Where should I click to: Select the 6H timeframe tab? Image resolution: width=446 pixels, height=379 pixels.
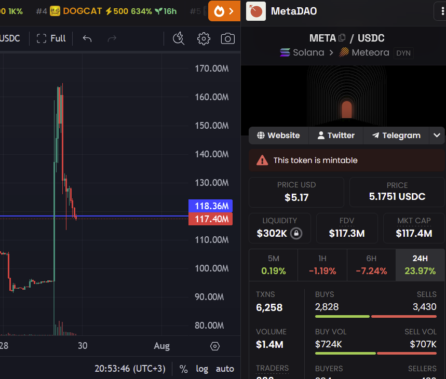[x=371, y=265]
